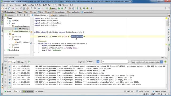Image resolution: width=171 pixels, height=96 pixels.
Task: Open the File menu
Action: (x=3, y=5)
